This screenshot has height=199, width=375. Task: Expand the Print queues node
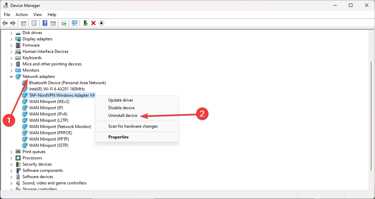pyautogui.click(x=11, y=152)
